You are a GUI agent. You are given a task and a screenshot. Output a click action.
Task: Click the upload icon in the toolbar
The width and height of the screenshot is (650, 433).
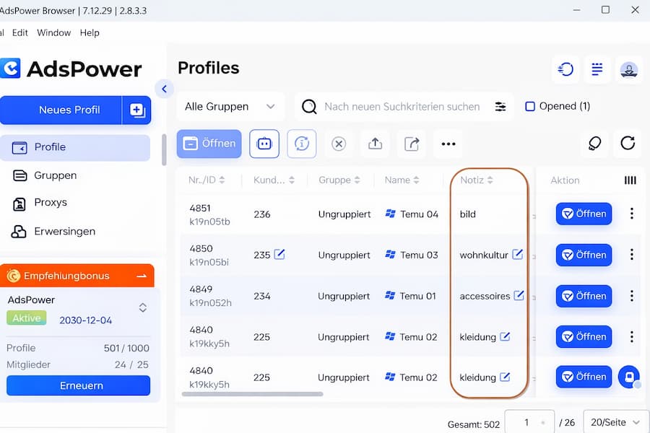click(x=375, y=144)
